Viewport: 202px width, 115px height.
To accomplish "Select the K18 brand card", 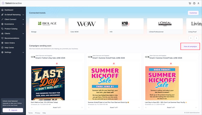I will (x=126, y=26).
